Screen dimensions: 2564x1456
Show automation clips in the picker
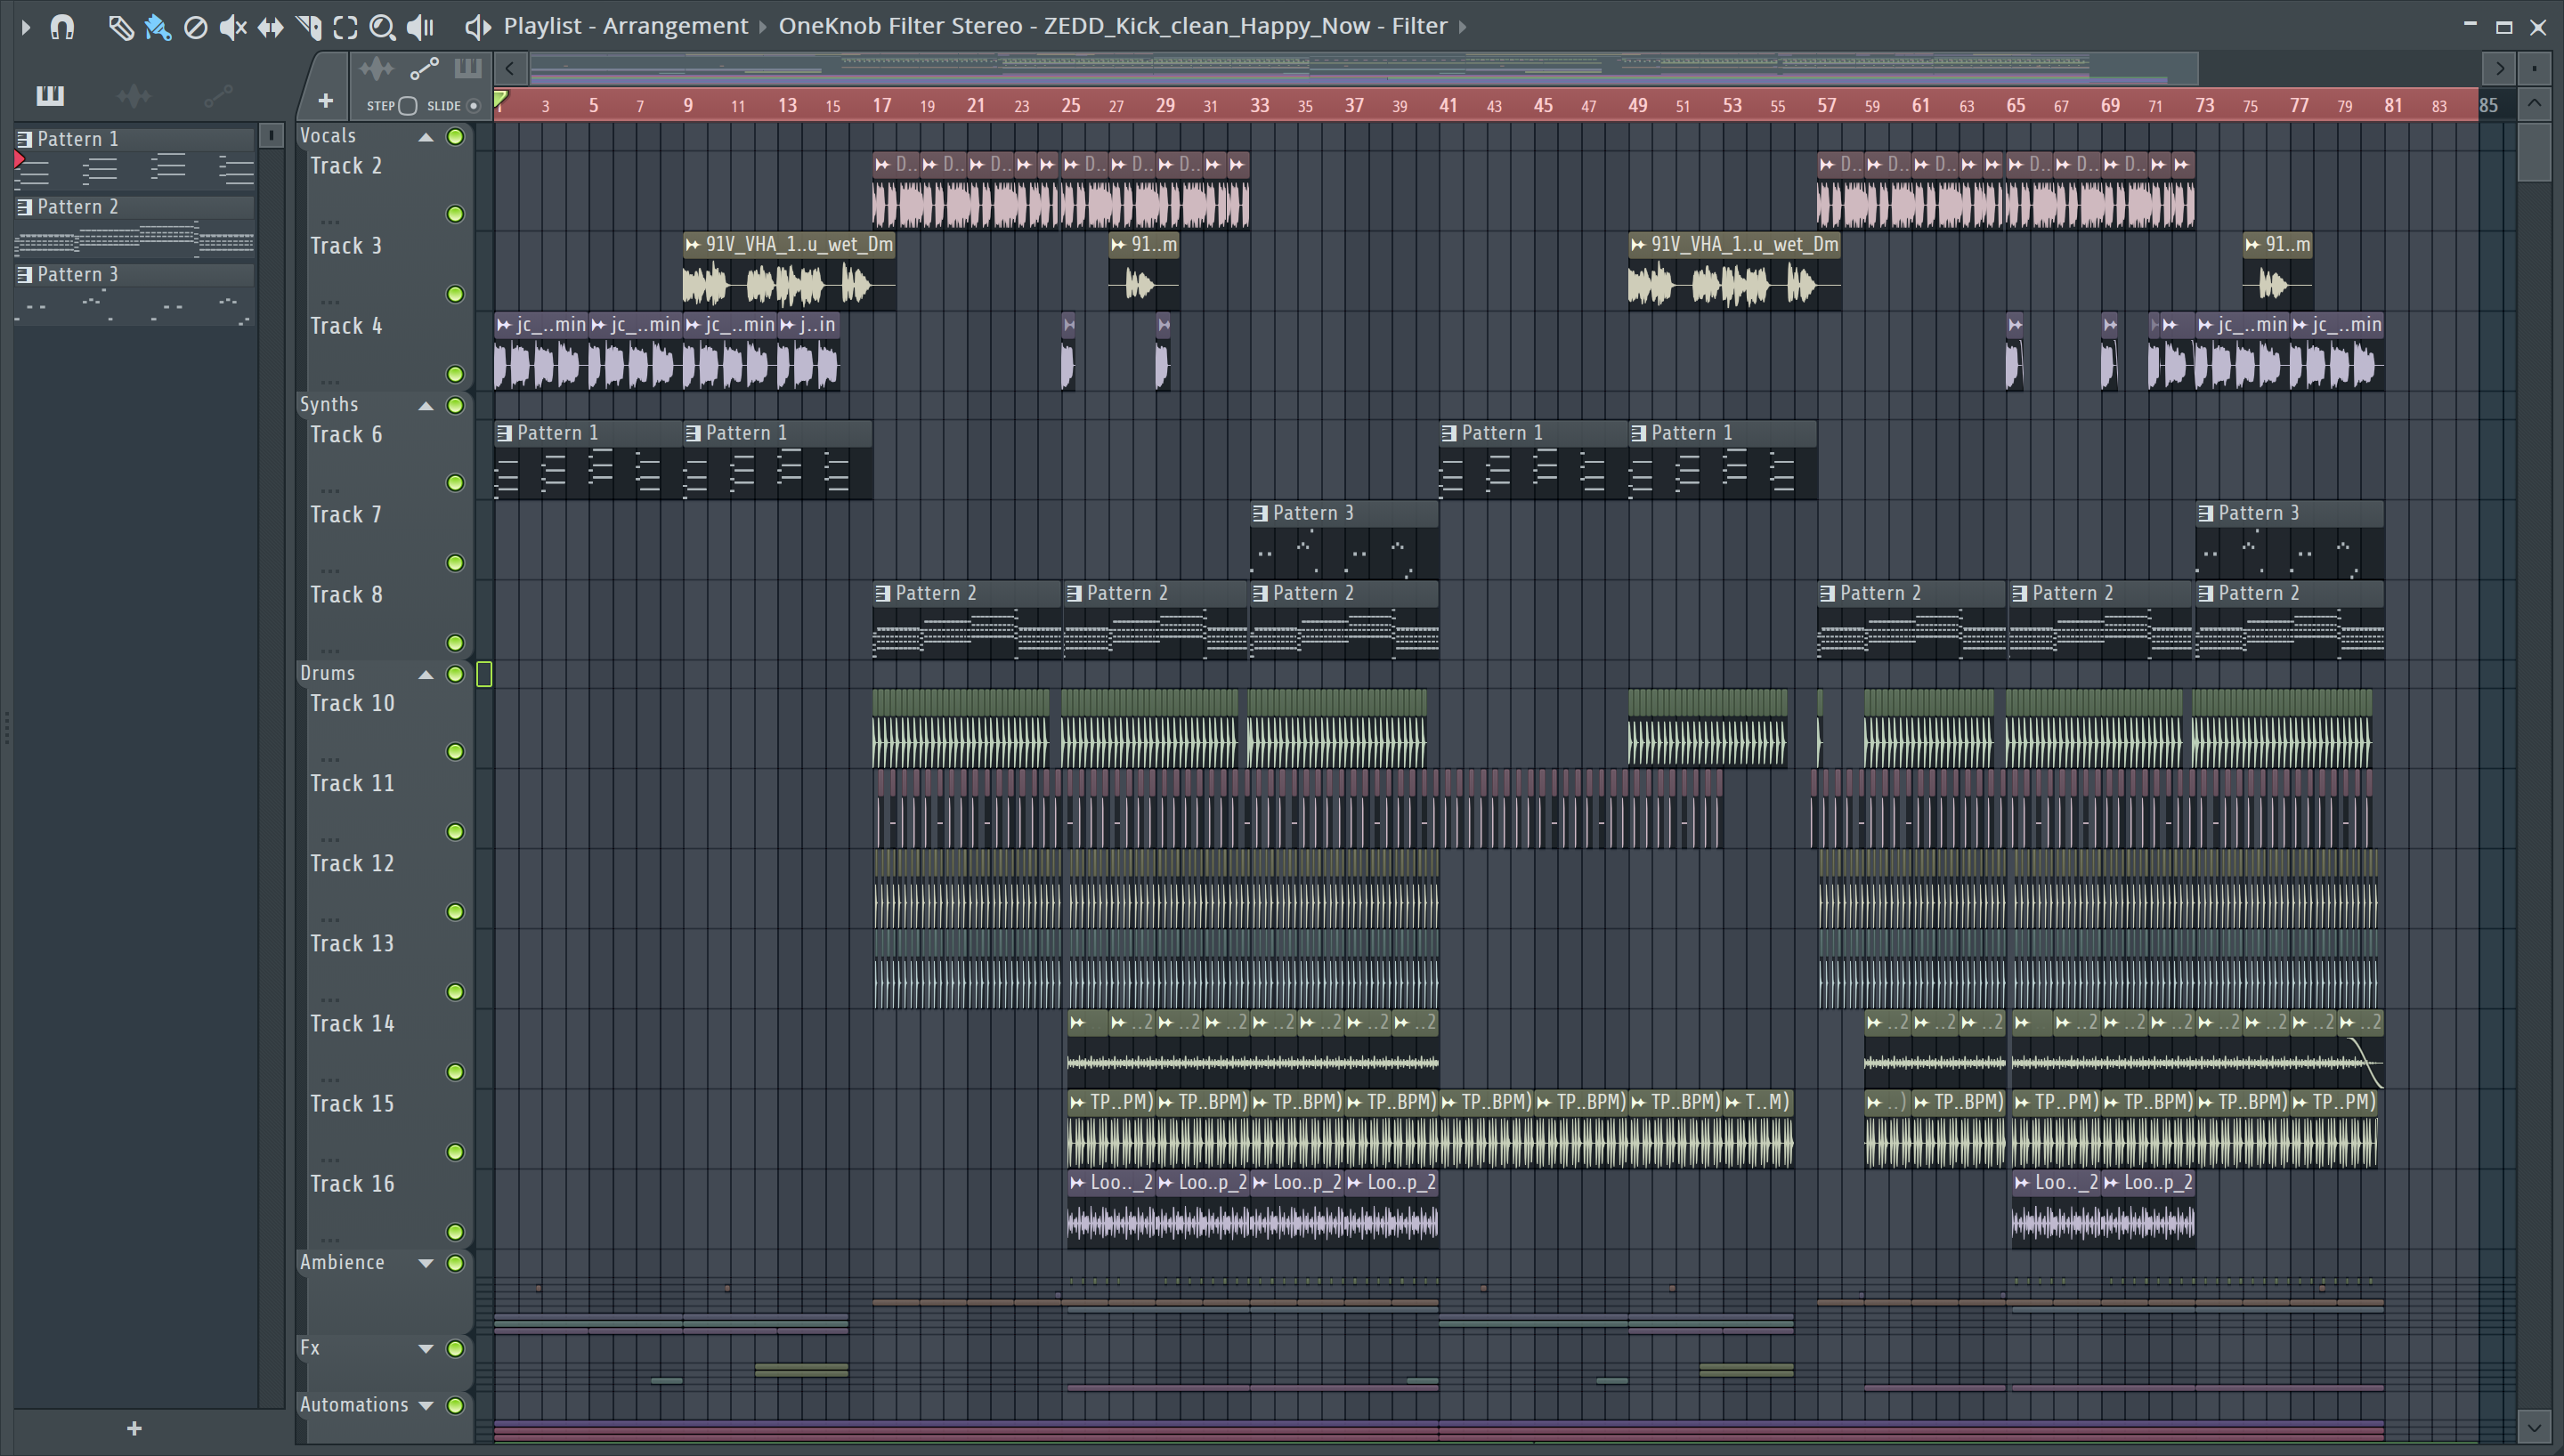point(218,95)
